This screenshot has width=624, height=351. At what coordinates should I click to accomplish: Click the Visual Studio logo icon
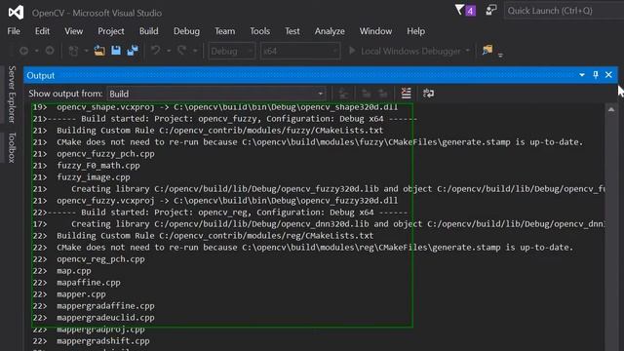[x=16, y=13]
